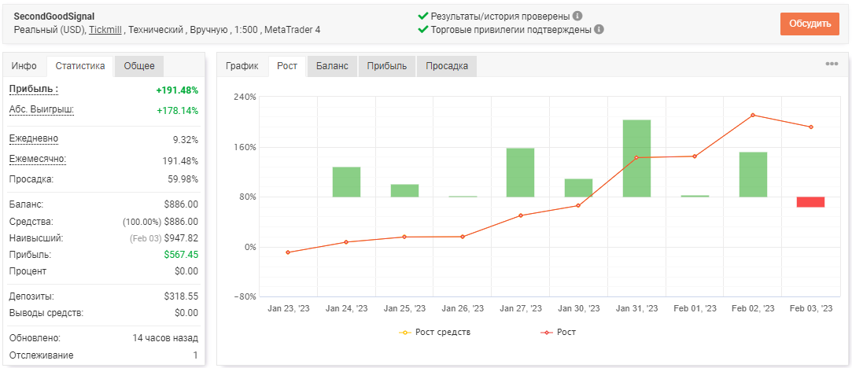Click the info icon next to Торговые привилегии подтверждены
This screenshot has height=368, width=852.
click(x=599, y=29)
